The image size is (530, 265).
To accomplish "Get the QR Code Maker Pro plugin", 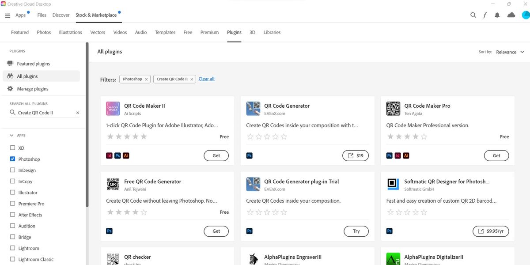I will (x=496, y=155).
